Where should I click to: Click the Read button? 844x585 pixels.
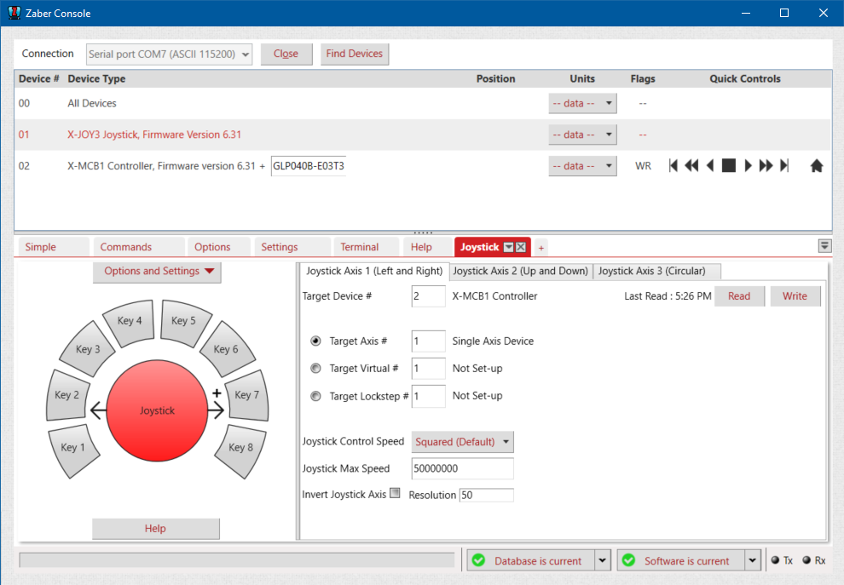739,296
